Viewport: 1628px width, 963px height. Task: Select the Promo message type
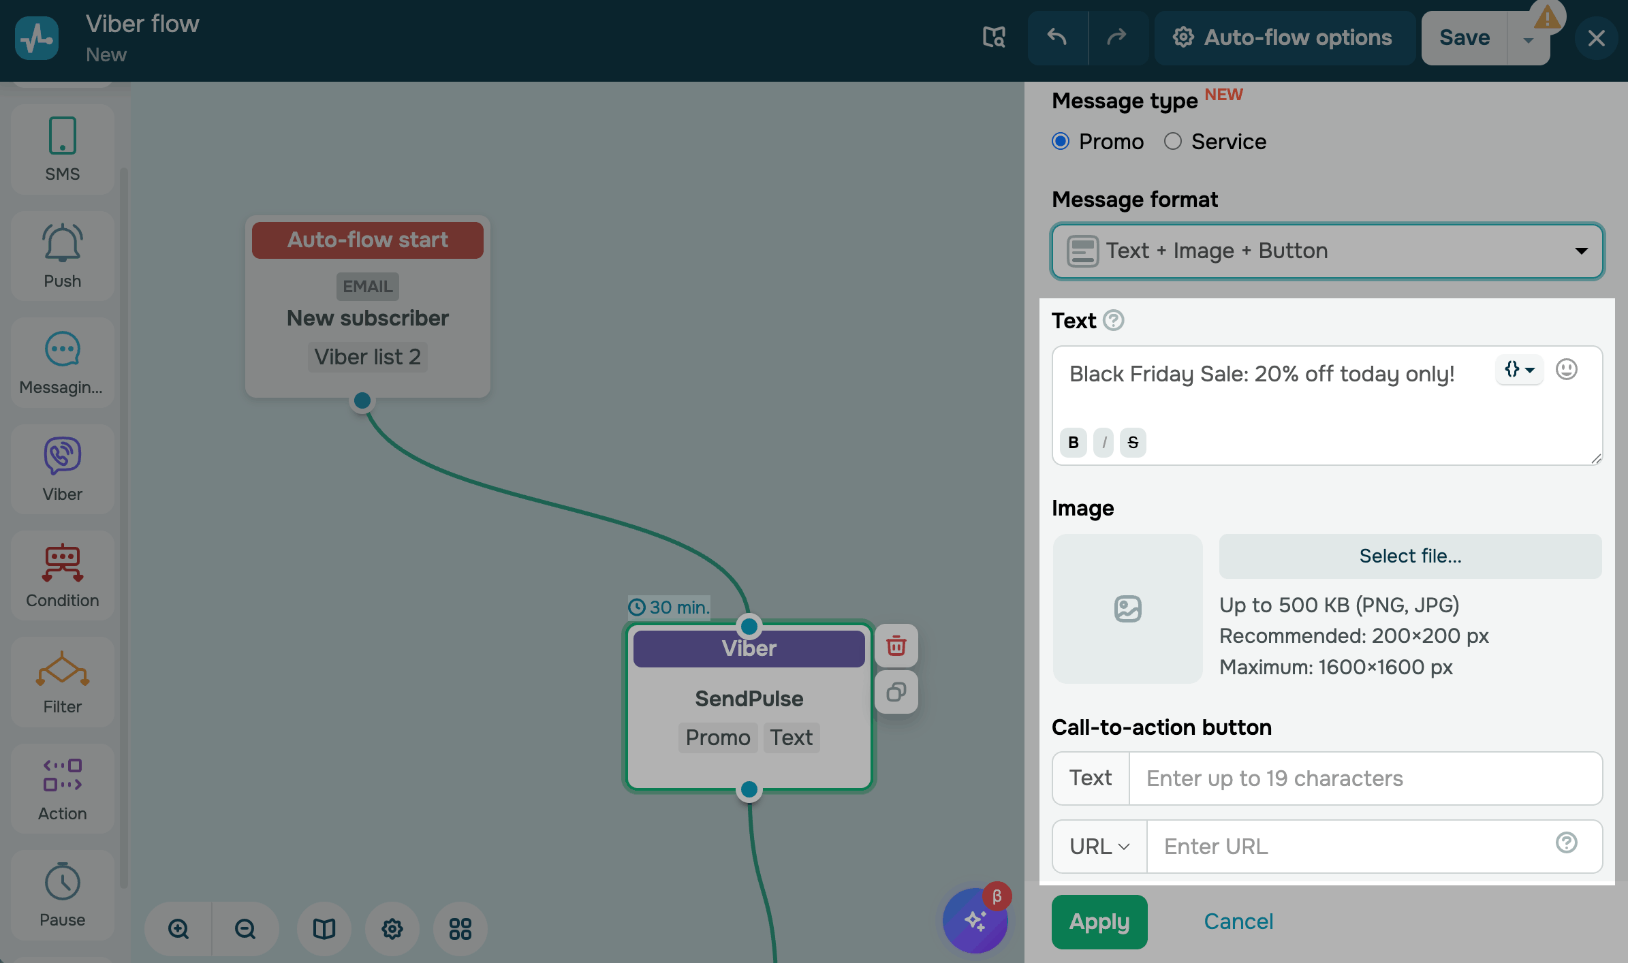pyautogui.click(x=1061, y=142)
